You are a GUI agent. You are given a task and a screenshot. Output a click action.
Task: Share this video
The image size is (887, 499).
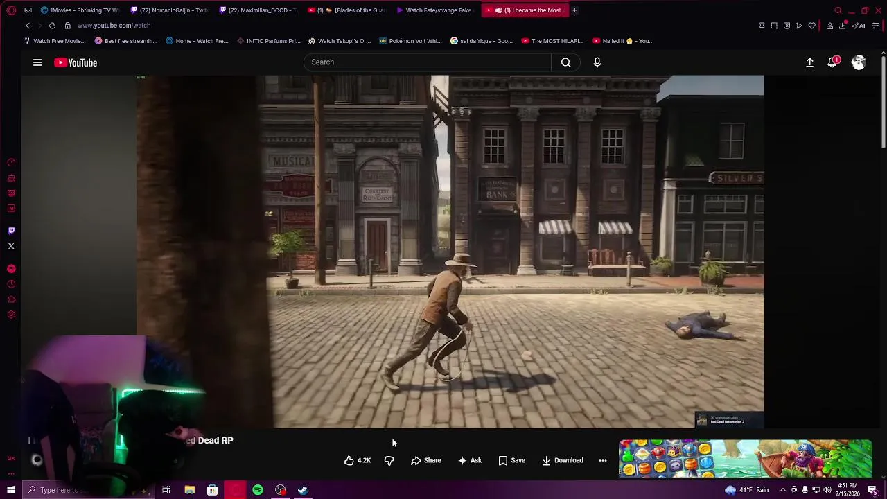click(425, 460)
